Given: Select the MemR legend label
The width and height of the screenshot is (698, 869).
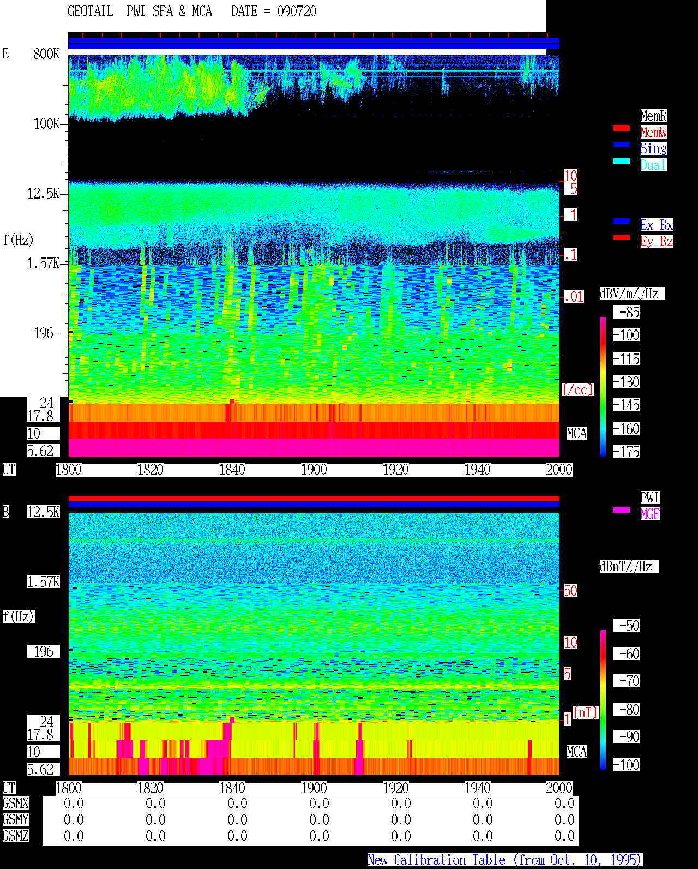Looking at the screenshot, I should (x=653, y=116).
